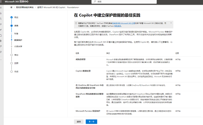
Task: Show all navigation via ellipsis icon
Action: click(1, 60)
